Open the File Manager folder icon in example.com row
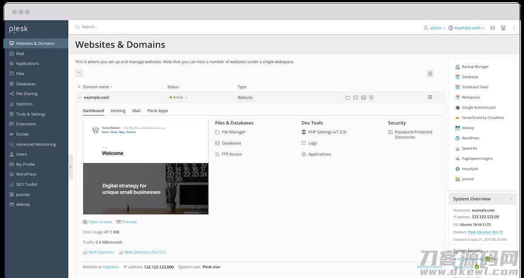Image resolution: width=524 pixels, height=278 pixels. click(x=348, y=98)
